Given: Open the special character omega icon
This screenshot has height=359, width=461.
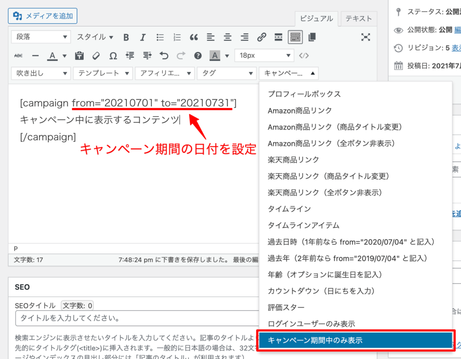Looking at the screenshot, I should point(113,55).
